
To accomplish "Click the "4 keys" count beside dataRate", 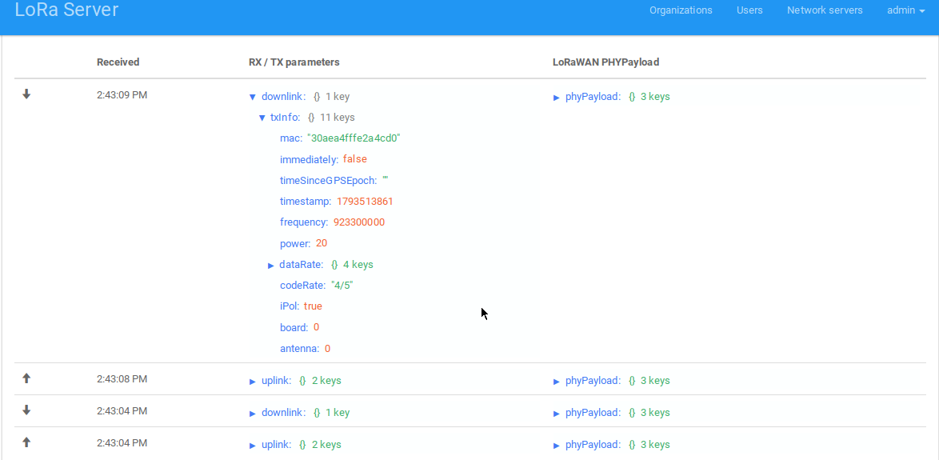I will [358, 264].
